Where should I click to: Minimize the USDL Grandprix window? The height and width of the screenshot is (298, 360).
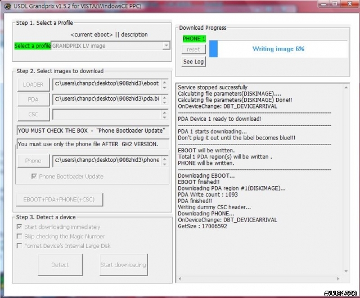[x=324, y=4]
